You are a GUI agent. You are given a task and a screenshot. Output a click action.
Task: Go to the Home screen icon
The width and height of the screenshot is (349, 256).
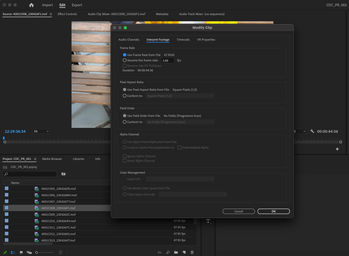31,5
